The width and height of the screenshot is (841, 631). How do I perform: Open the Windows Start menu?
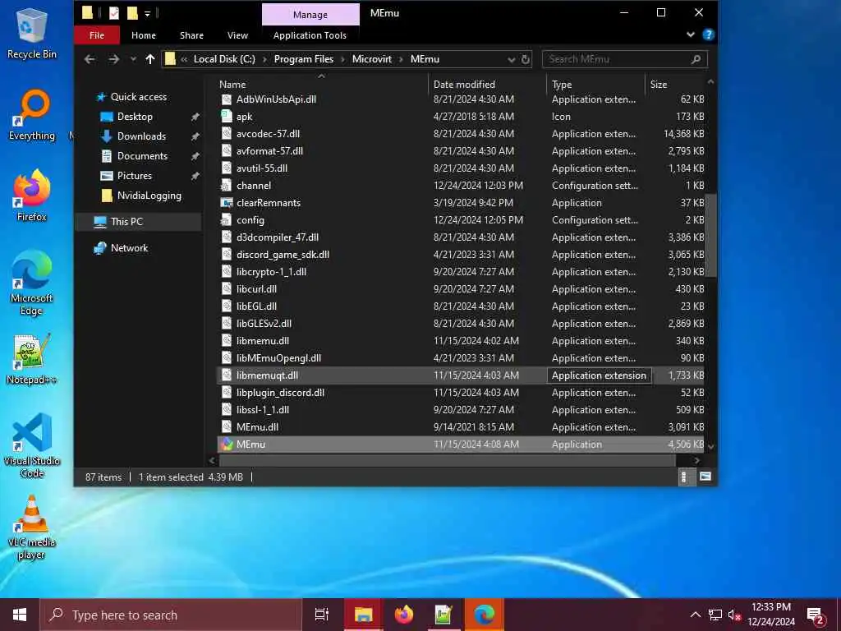[x=20, y=615]
